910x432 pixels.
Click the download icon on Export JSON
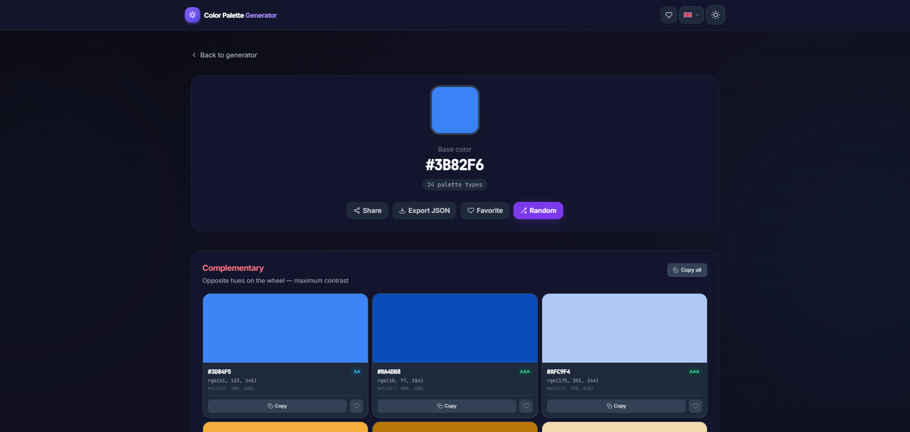click(x=402, y=210)
